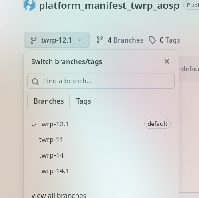The image size is (199, 198).
Task: Click the 4 Branches link
Action: coord(120,40)
